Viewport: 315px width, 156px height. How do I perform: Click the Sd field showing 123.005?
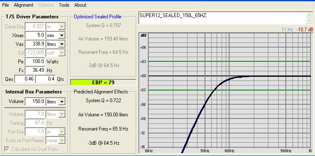pyautogui.click(x=35, y=53)
